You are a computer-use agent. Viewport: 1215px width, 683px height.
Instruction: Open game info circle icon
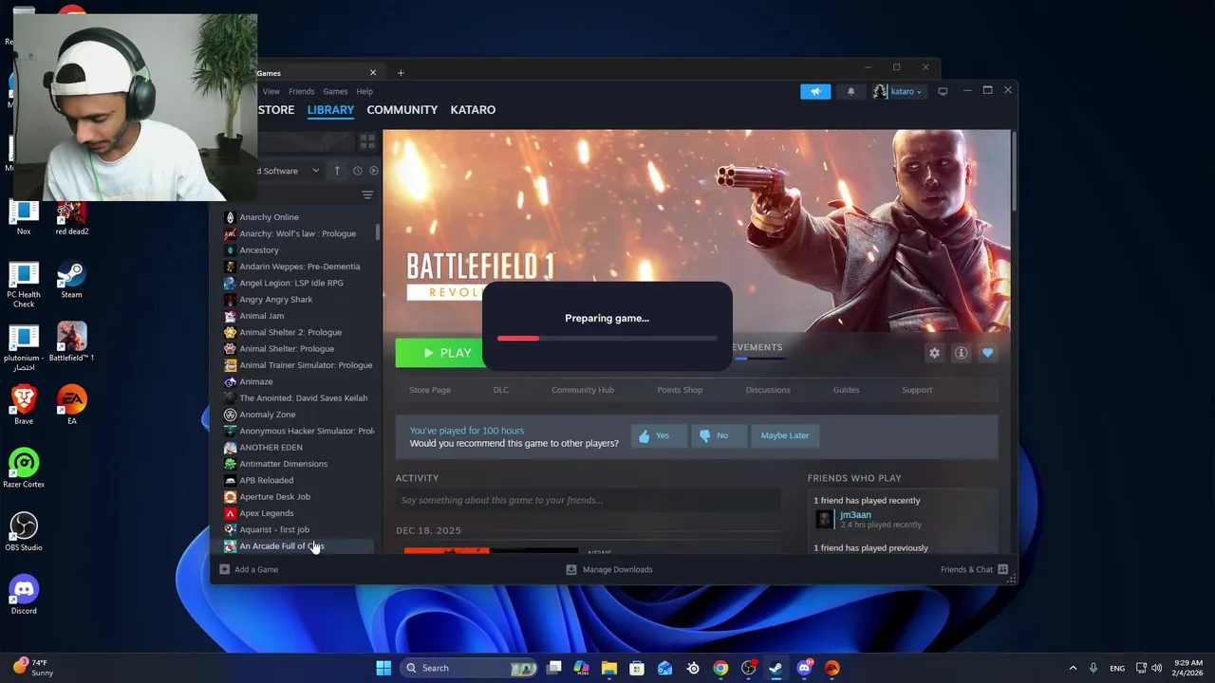click(961, 353)
